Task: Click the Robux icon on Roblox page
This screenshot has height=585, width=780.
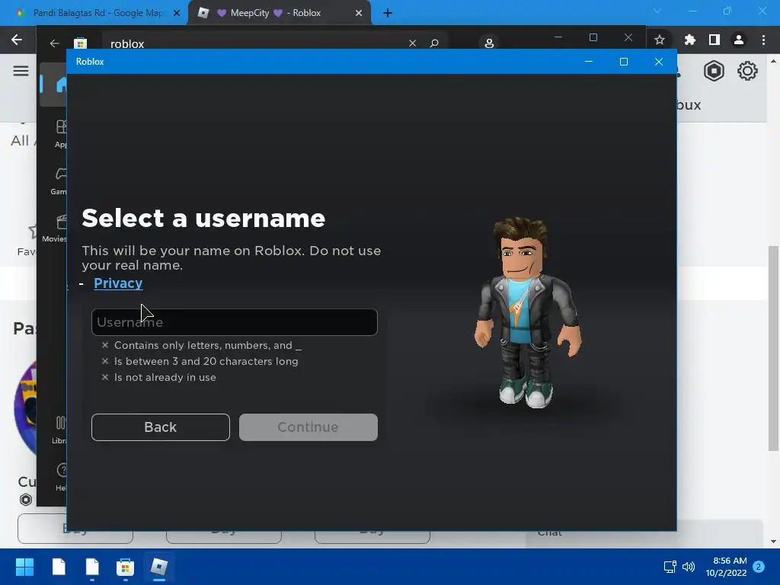Action: [714, 71]
